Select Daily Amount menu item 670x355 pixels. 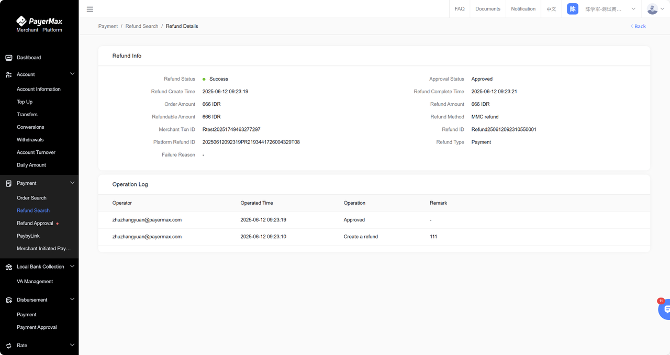tap(31, 165)
